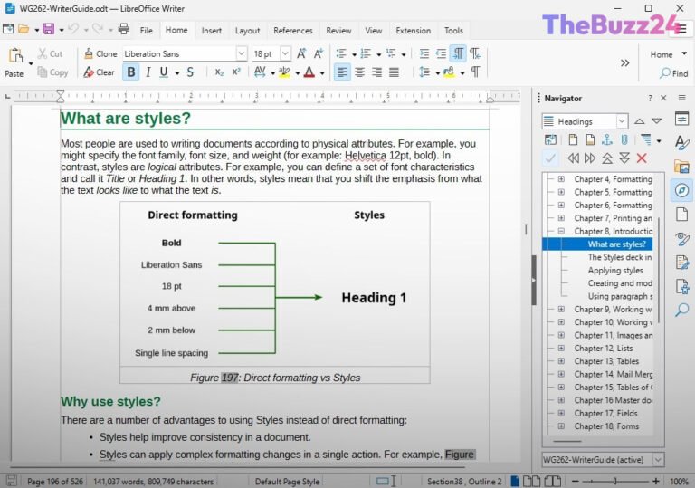Select the book view layout icon
Image resolution: width=695 pixels, height=488 pixels.
tap(552, 482)
